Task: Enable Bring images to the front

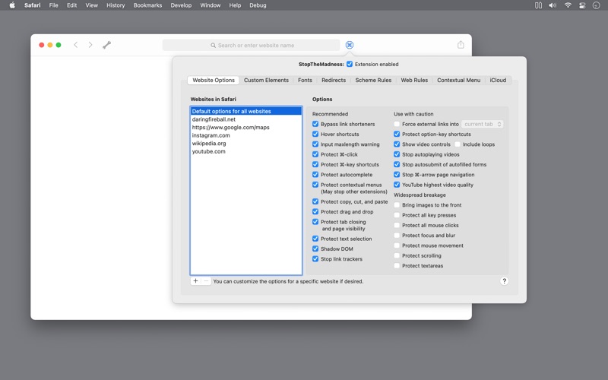Action: tap(397, 205)
